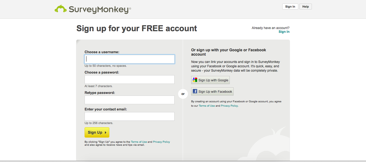
Task: Open Sign In from the top header
Action: tap(290, 7)
